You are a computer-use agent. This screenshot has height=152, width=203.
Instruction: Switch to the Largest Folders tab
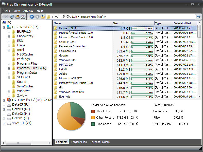pos(100,142)
